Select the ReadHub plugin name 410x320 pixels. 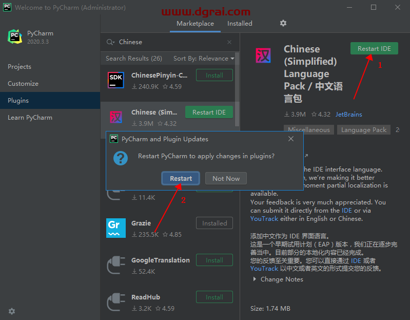(146, 297)
